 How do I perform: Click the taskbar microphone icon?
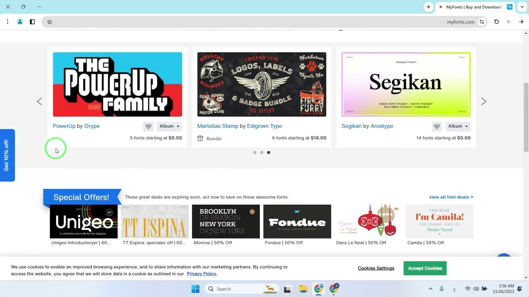pyautogui.click(x=442, y=289)
